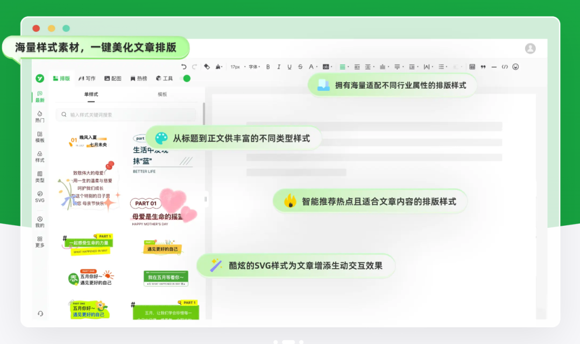This screenshot has width=580, height=344.
Task: Insert an emoji via smiley icon
Action: pyautogui.click(x=515, y=67)
